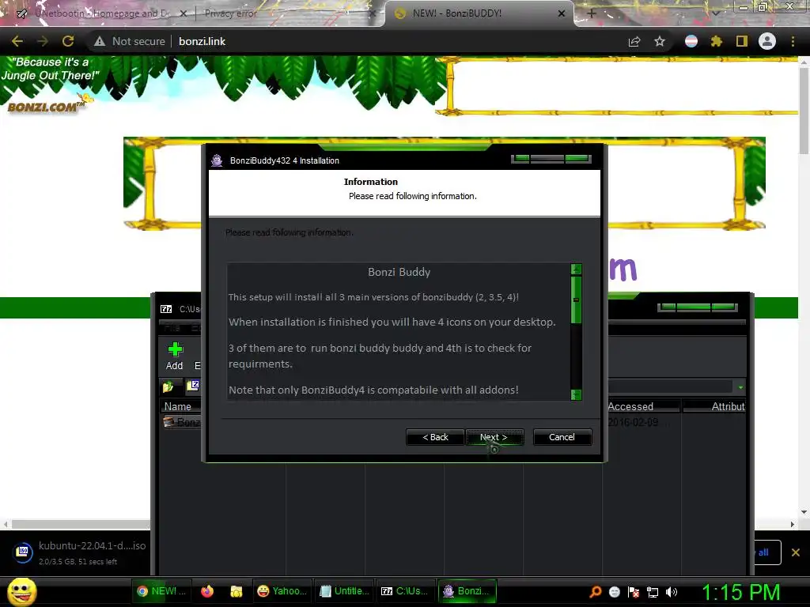Switch to the Untitled Notepad taskbar window
This screenshot has width=810, height=607.
click(x=344, y=591)
